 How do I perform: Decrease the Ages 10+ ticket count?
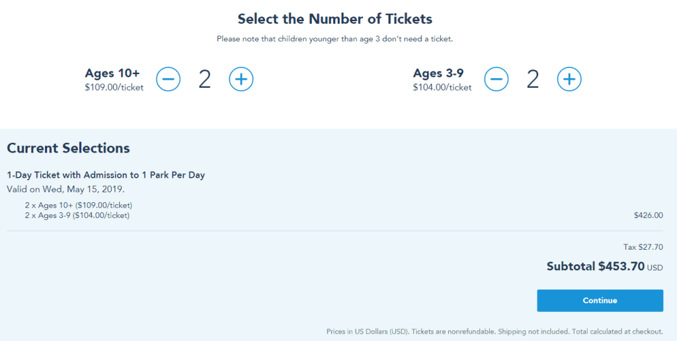pyautogui.click(x=168, y=79)
